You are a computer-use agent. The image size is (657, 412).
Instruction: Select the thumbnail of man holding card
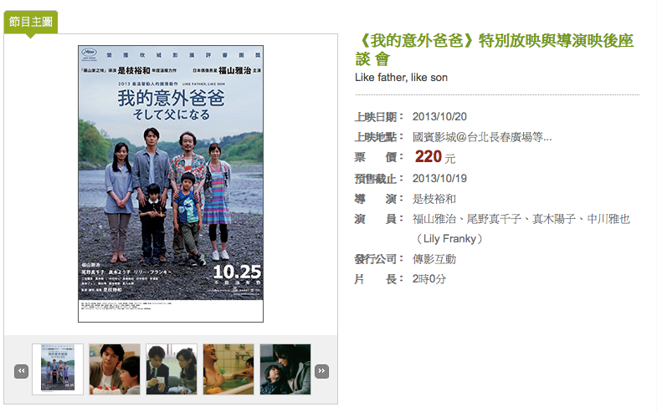172,369
